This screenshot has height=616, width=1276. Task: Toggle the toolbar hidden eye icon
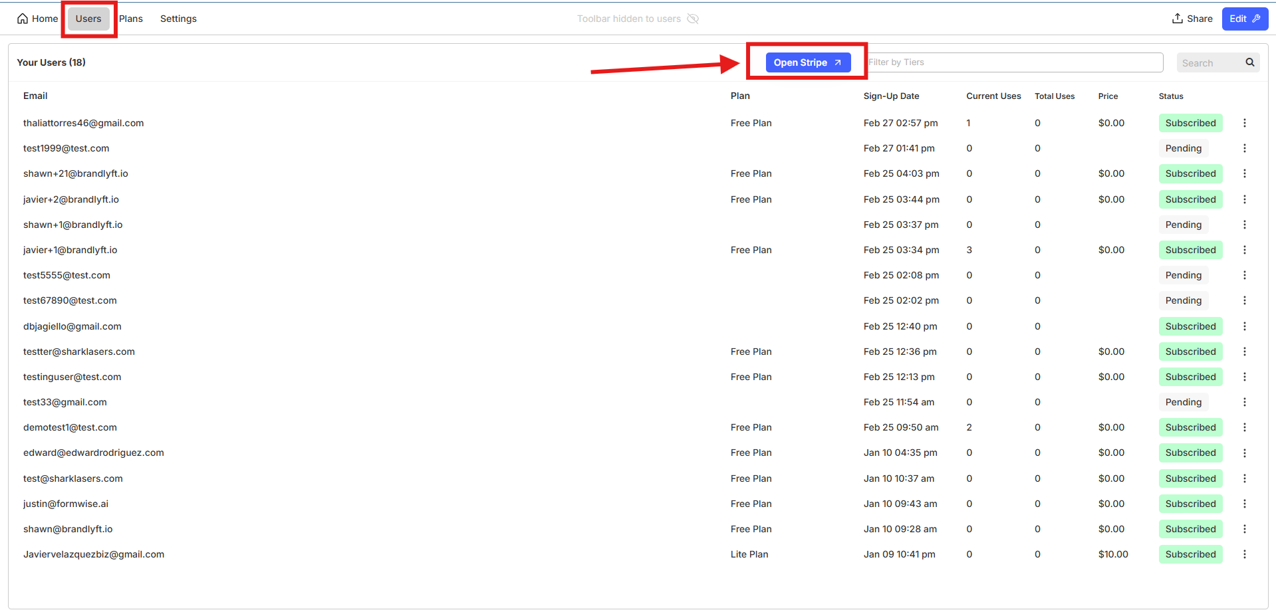coord(693,19)
